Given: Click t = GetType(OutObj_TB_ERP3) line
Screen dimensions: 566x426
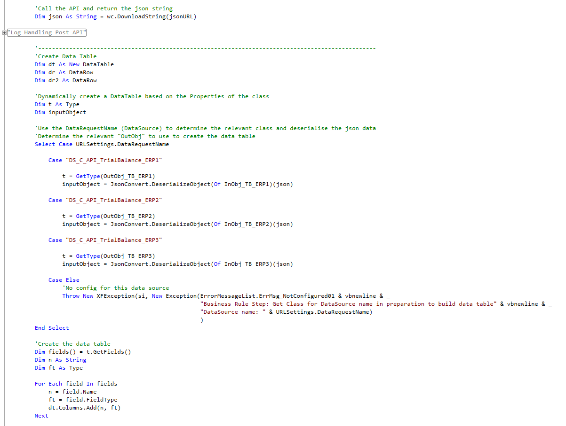Looking at the screenshot, I should 108,256.
